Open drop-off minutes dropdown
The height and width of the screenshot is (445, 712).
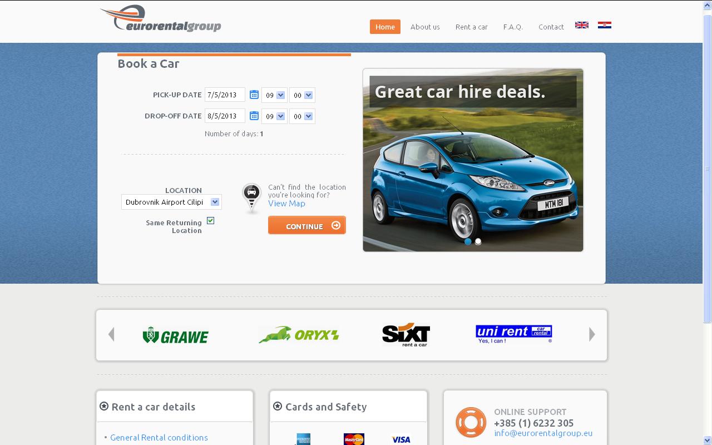tap(302, 116)
